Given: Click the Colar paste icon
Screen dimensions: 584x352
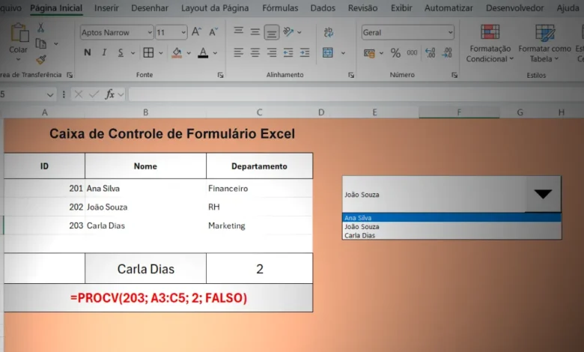Looking at the screenshot, I should point(19,34).
